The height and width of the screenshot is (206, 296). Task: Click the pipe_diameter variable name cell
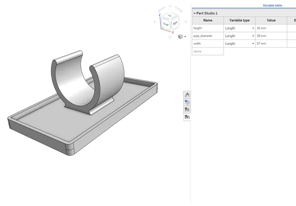208,36
